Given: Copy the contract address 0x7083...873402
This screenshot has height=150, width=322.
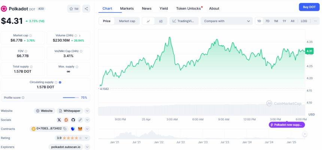Looking at the screenshot, I should click(65, 129).
